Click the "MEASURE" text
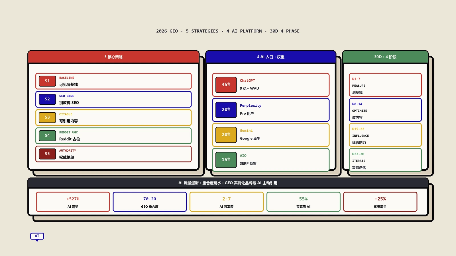Screen dimensions: 456x256 359,86
